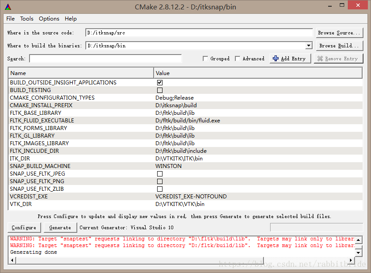The image size is (371, 273).
Task: Open the File menu
Action: (x=10, y=19)
